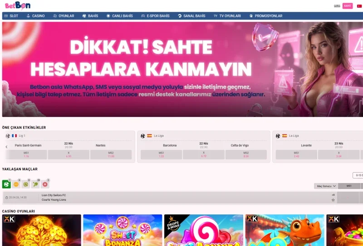Open SANAL BAHİS virtual betting
Image resolution: width=363 pixels, height=246 pixels.
191,16
